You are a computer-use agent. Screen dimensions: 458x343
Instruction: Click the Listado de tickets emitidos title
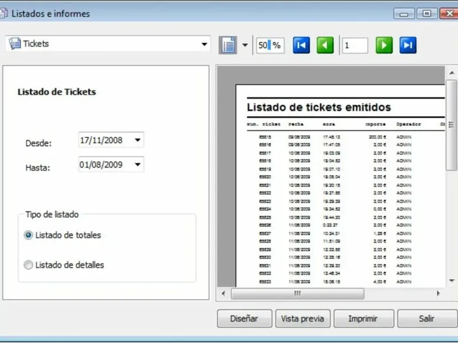[319, 107]
